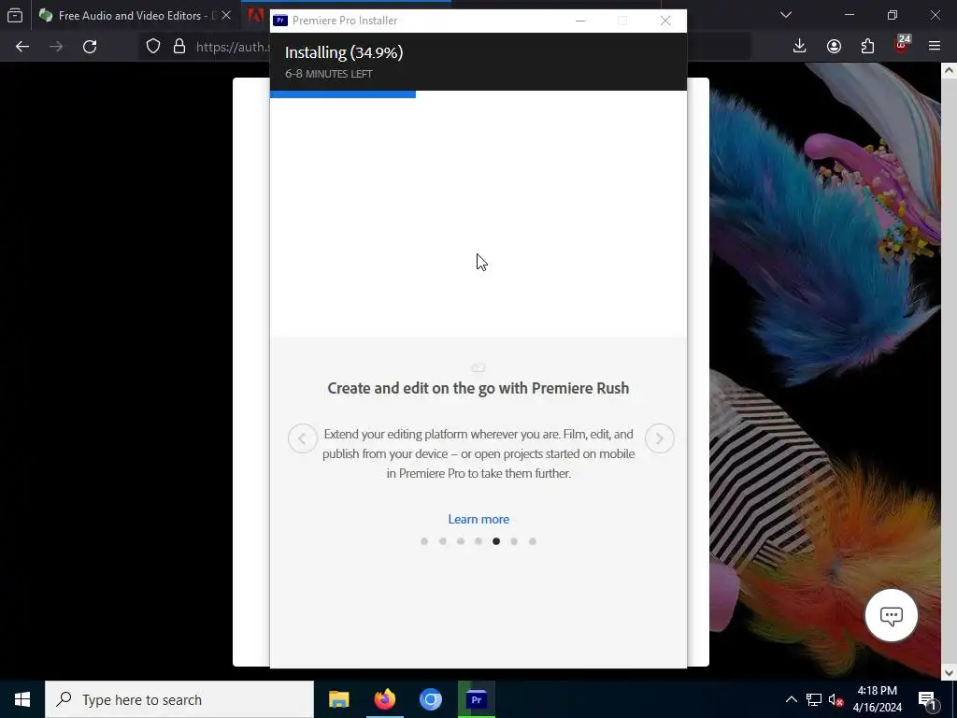
Task: Open the chat support bubble
Action: [891, 615]
